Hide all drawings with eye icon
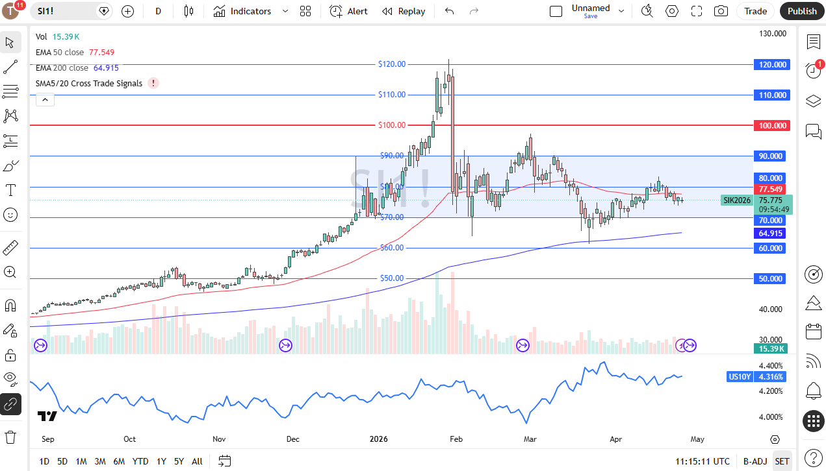 tap(10, 379)
